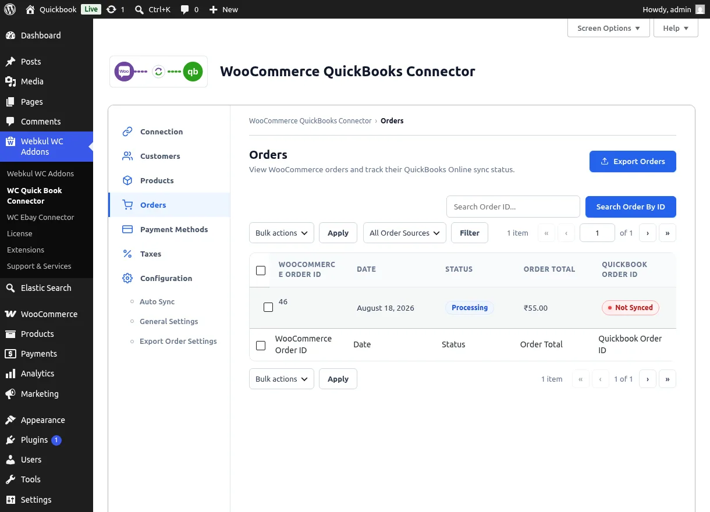Click the Media icon in sidebar
Image resolution: width=710 pixels, height=512 pixels.
click(x=10, y=81)
